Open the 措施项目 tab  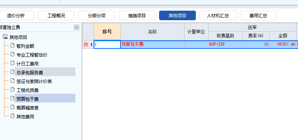(x=137, y=15)
